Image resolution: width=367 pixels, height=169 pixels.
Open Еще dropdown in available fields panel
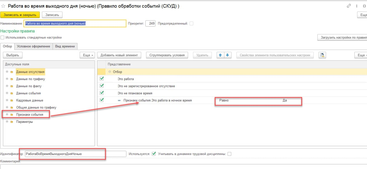pos(87,55)
